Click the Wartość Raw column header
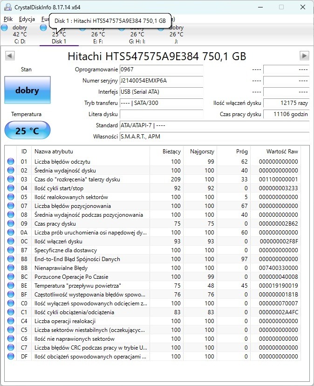 [275, 152]
